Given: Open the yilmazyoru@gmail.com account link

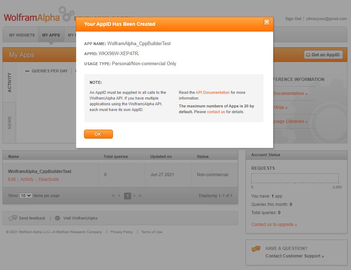Looking at the screenshot, I should point(326,19).
